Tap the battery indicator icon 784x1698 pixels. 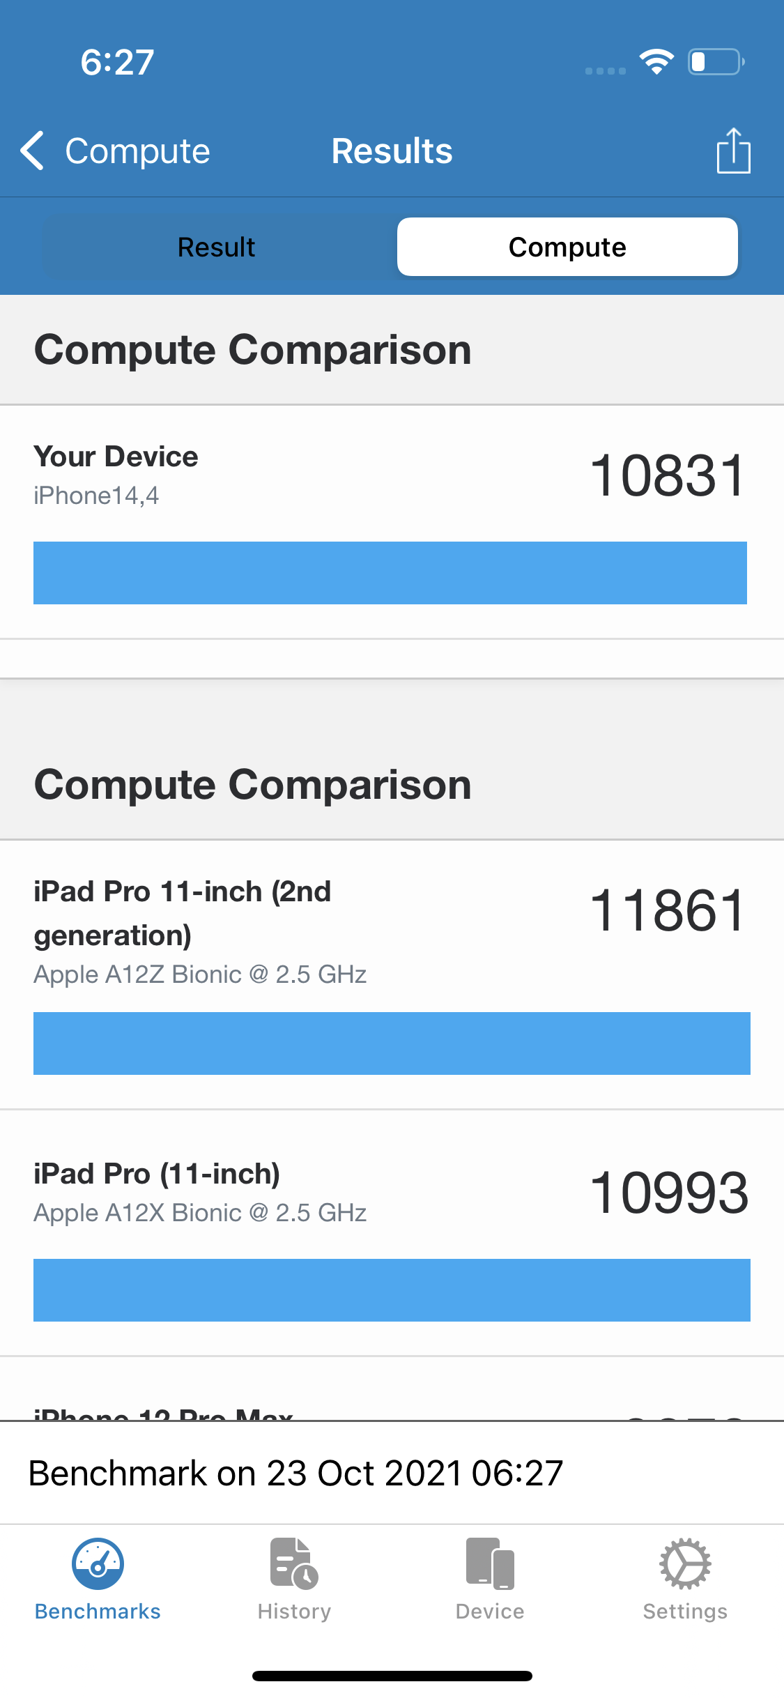[716, 62]
